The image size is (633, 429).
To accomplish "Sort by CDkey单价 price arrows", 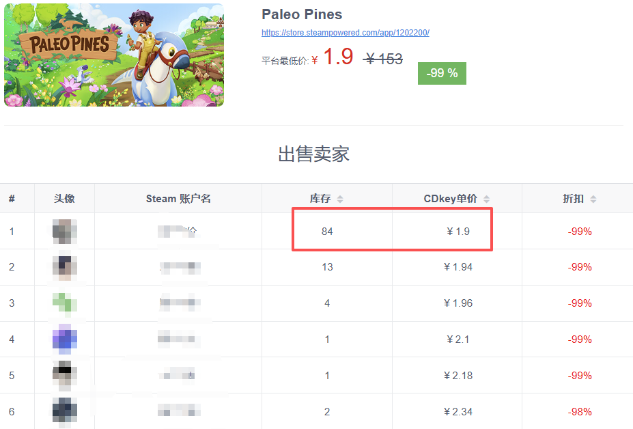I will (x=486, y=199).
